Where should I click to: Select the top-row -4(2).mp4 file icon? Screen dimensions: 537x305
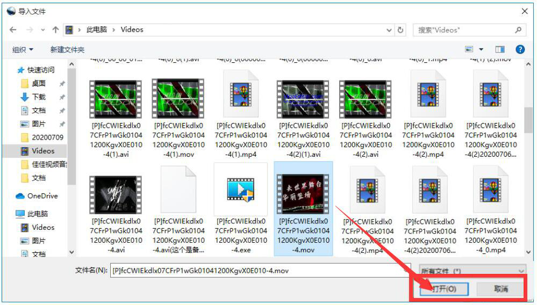coord(428,94)
